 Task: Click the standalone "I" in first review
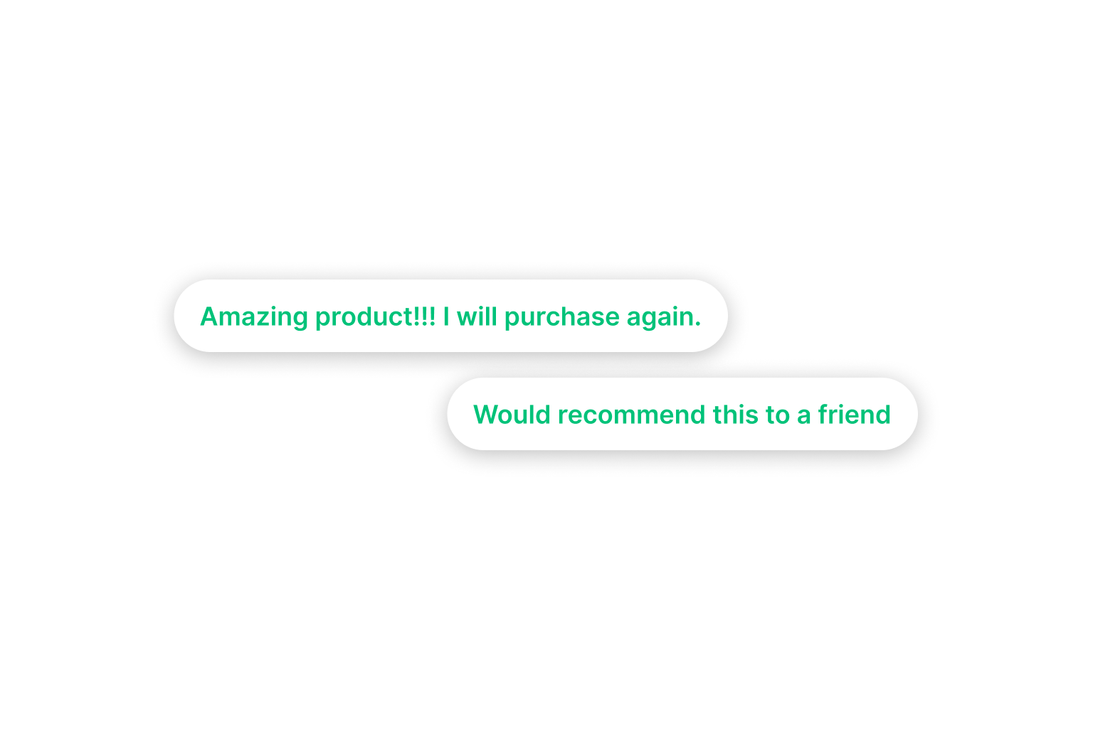[x=446, y=316]
